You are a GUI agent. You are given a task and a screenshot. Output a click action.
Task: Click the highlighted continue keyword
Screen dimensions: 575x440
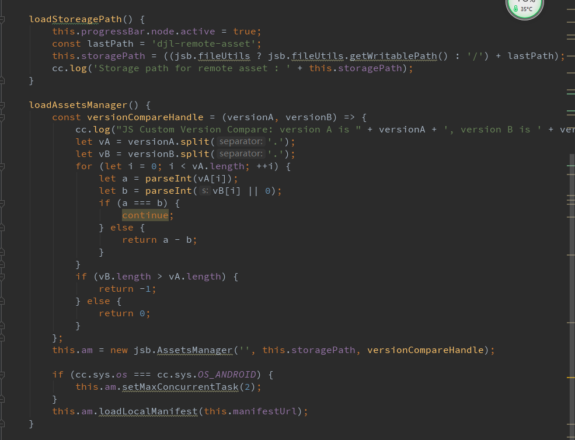[145, 215]
